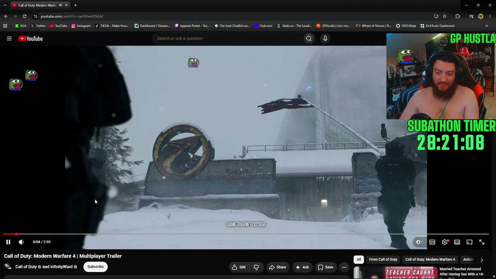Viewport: 496px width, 279px height.
Task: Open player settings gear
Action: pos(444,242)
